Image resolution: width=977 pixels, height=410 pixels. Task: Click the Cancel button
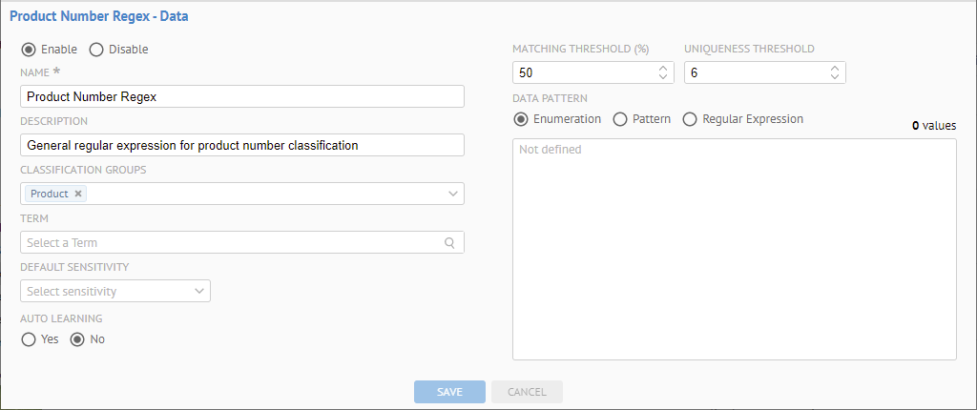coord(527,392)
